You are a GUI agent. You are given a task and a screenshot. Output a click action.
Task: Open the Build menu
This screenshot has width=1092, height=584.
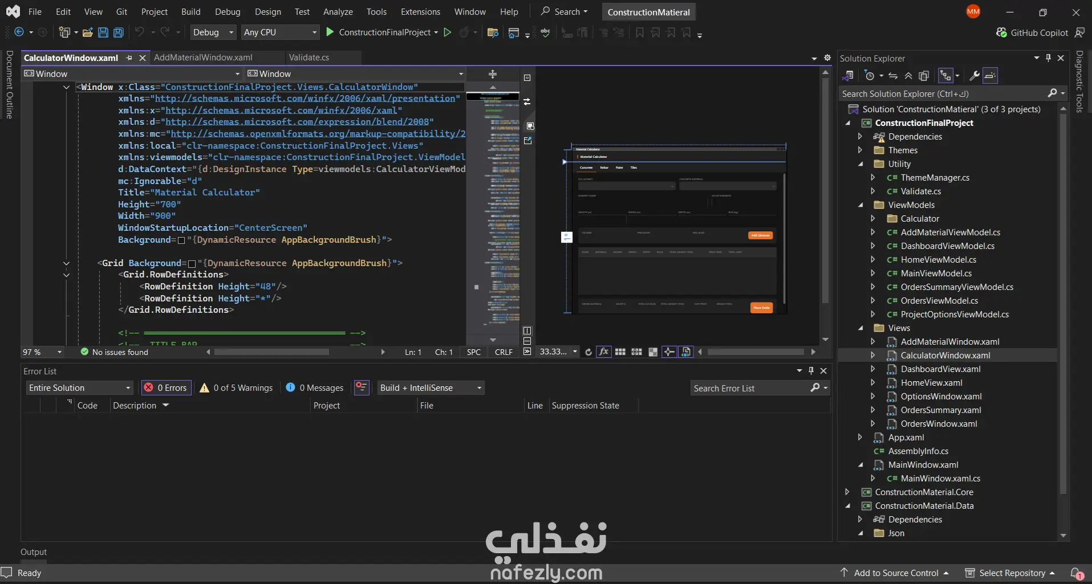pyautogui.click(x=190, y=12)
